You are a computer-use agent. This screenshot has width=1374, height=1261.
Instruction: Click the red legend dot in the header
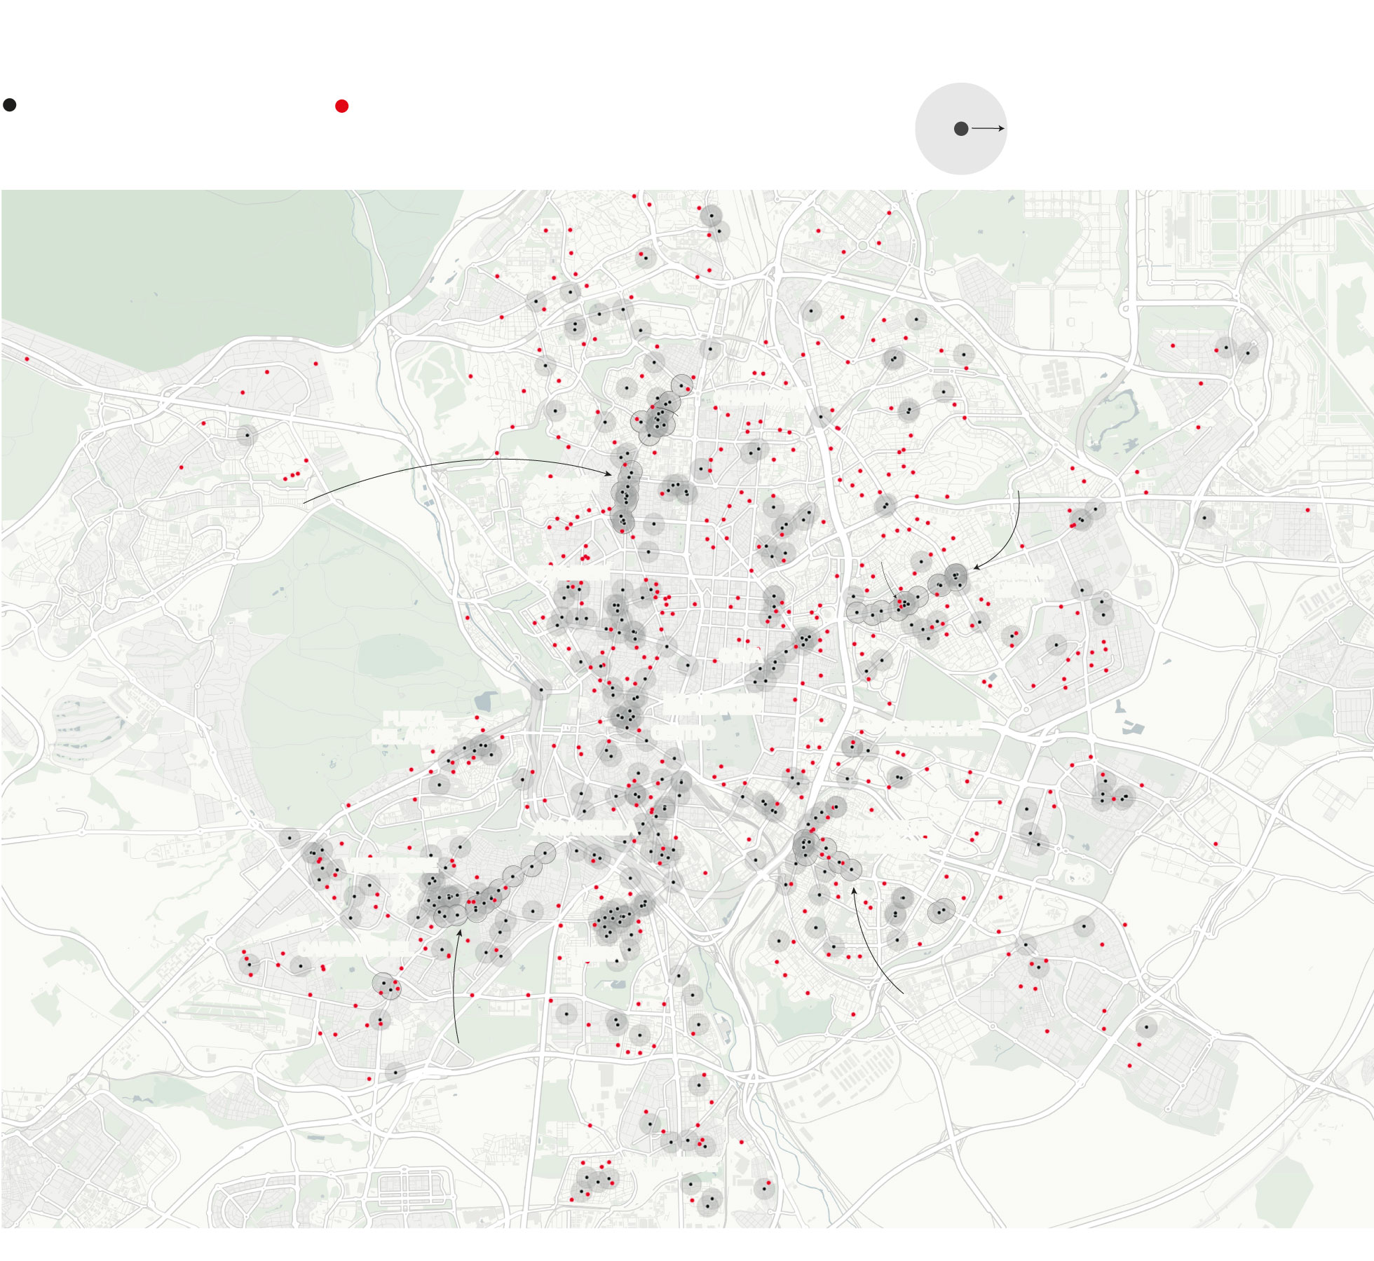tap(342, 106)
